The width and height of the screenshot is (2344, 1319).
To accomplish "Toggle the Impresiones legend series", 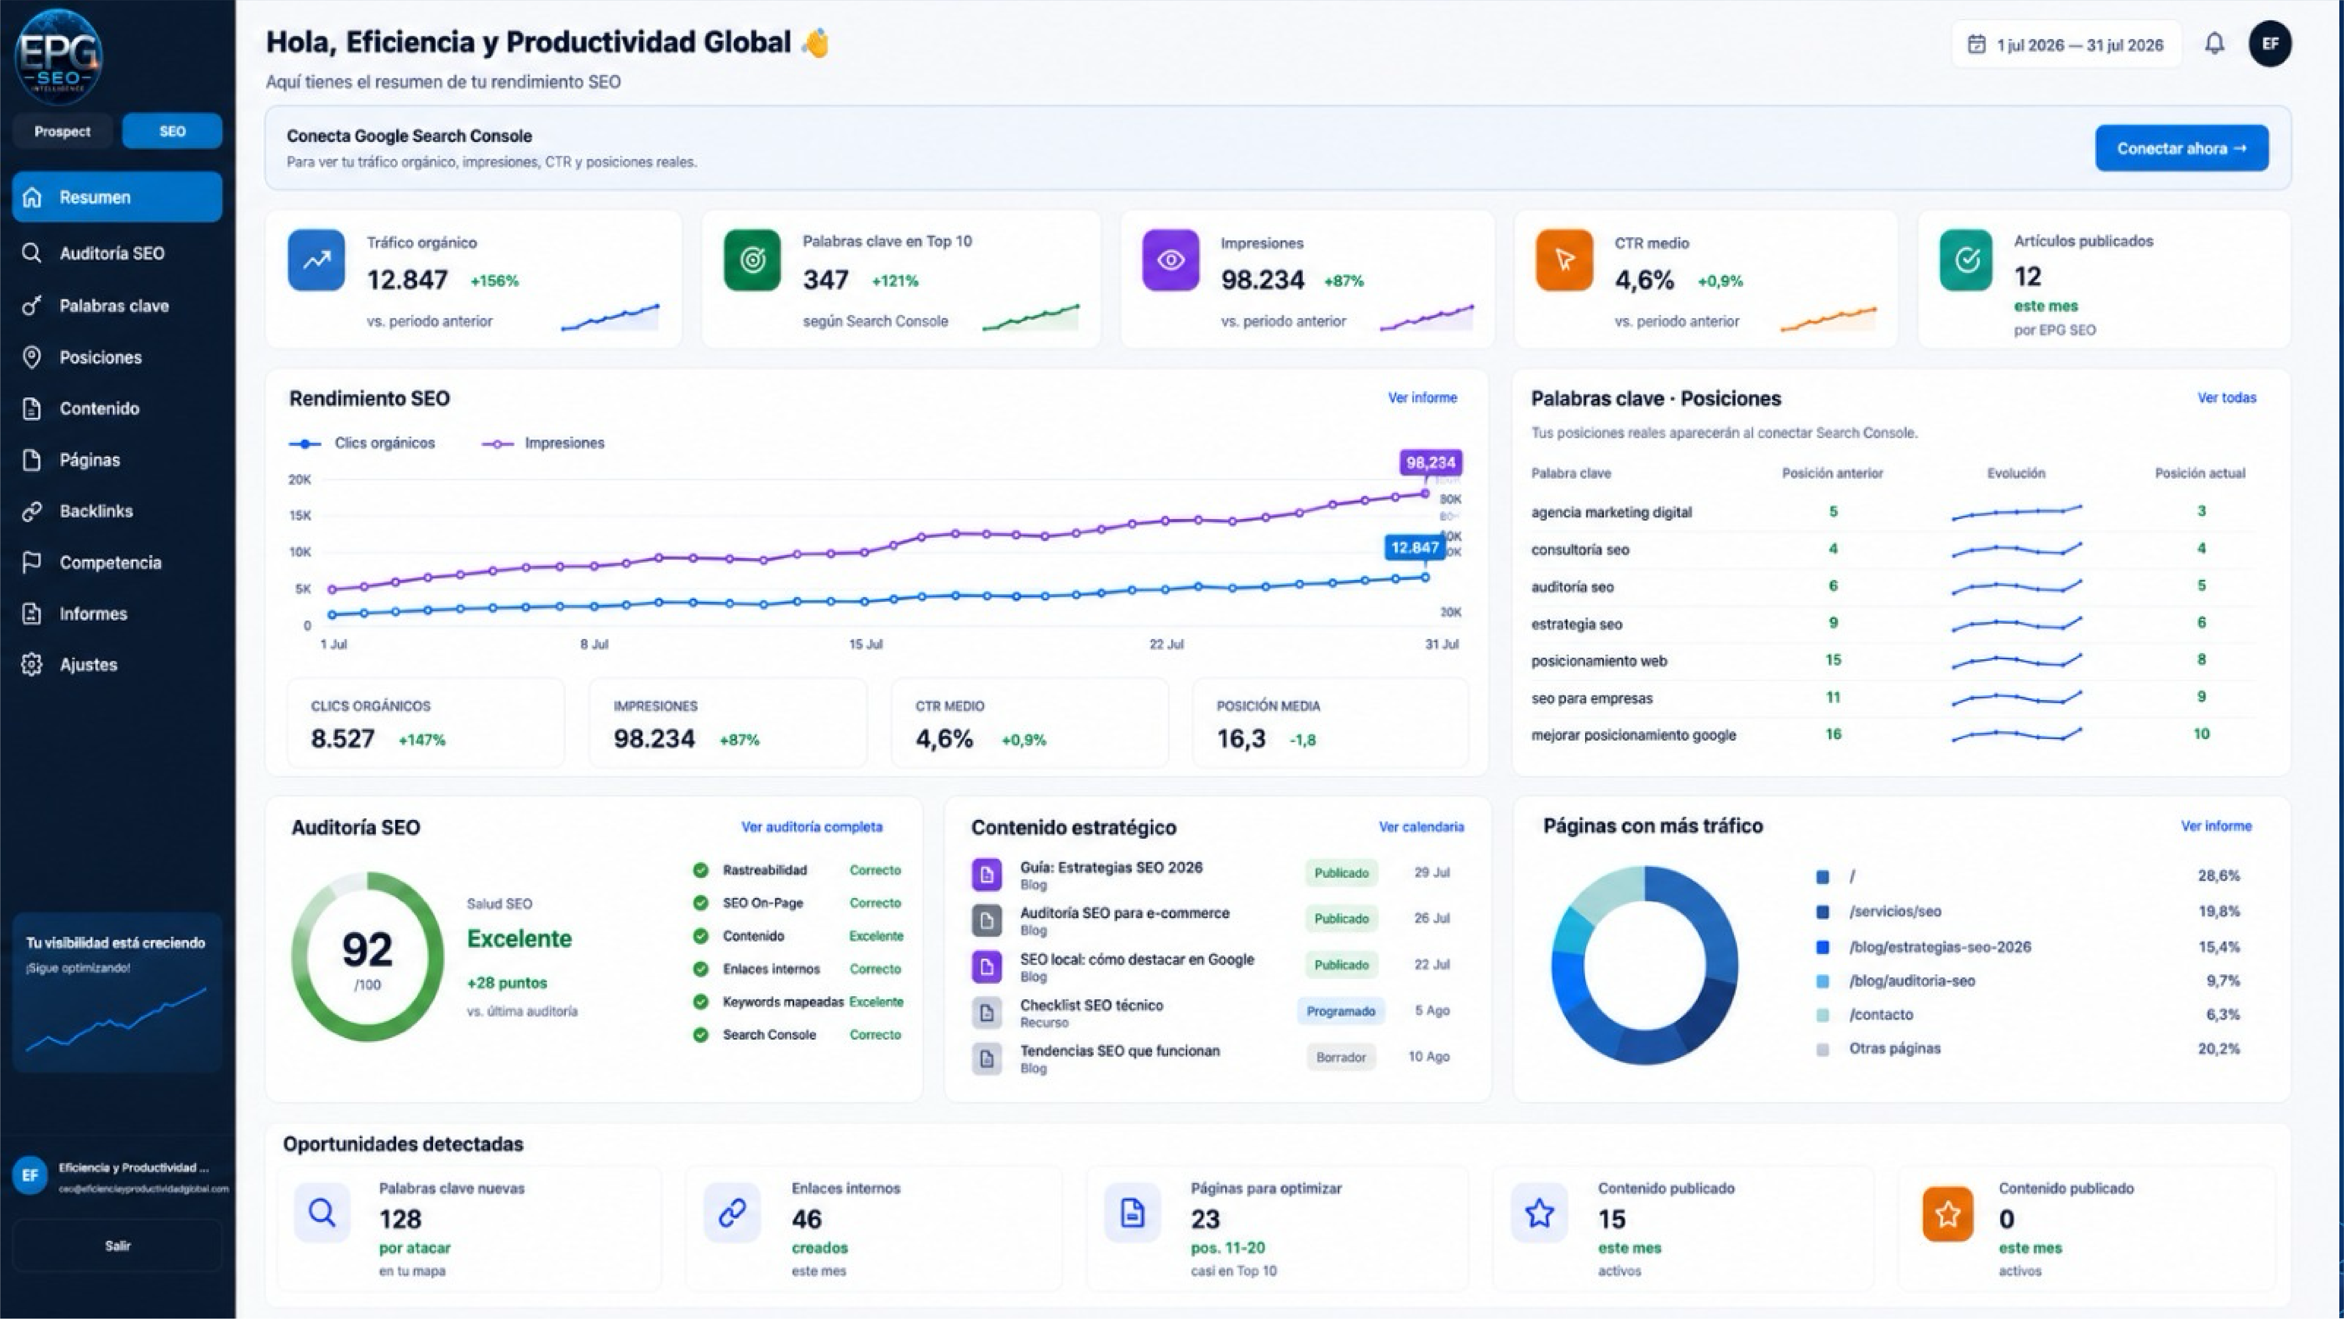I will point(543,443).
